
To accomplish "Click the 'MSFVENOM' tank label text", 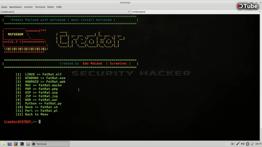I will (x=16, y=34).
